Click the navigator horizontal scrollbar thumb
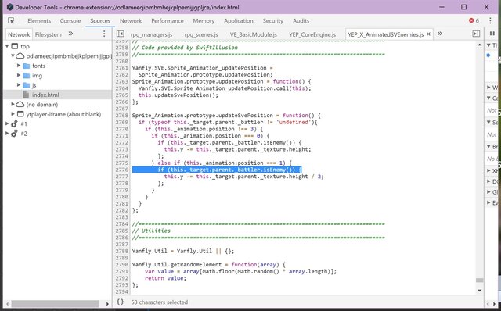Screen dimensions: 501x311 [55, 303]
